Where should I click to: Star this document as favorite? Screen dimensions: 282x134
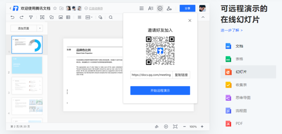[x=55, y=8]
